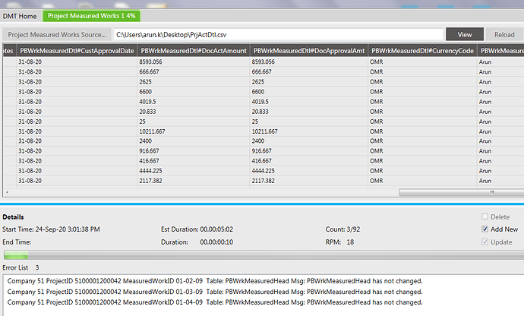Sort by the DocActAmount column header
The image size is (524, 316).
coord(194,50)
